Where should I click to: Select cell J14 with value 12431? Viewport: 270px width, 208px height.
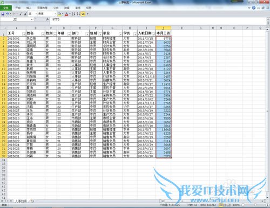(163, 84)
